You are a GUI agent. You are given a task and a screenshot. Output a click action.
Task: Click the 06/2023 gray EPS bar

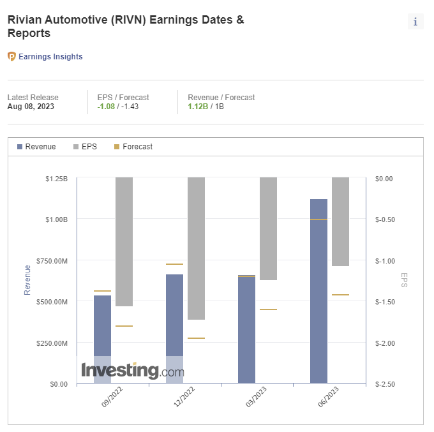[340, 221]
